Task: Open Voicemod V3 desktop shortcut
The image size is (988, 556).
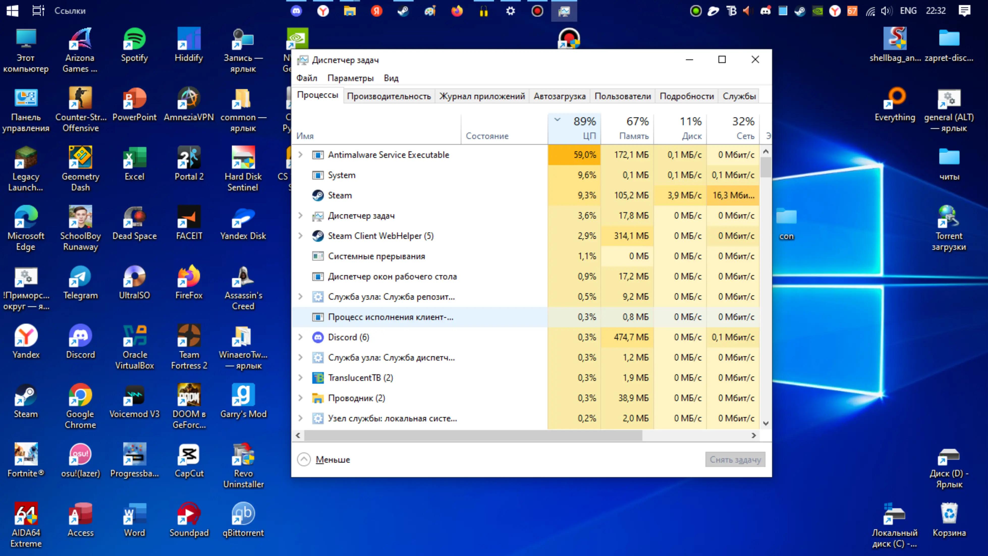Action: coord(134,401)
